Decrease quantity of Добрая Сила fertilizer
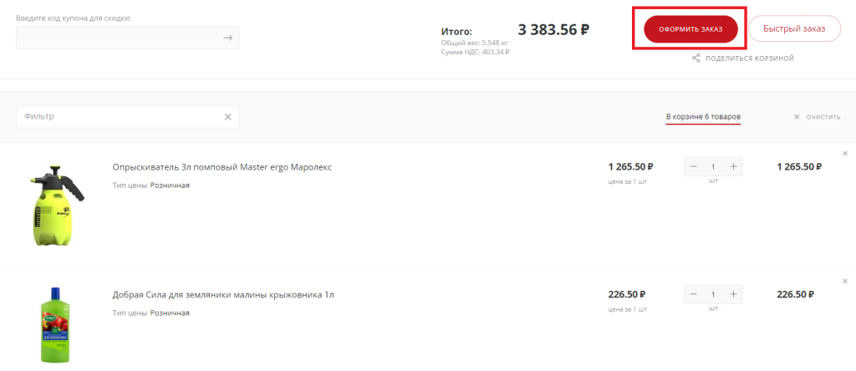856x371 pixels. coord(694,295)
